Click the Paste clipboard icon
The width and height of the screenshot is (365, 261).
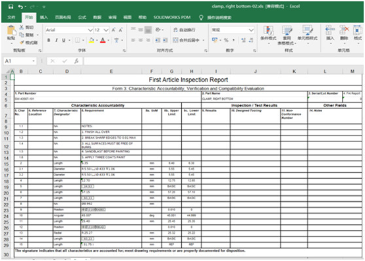click(11, 31)
